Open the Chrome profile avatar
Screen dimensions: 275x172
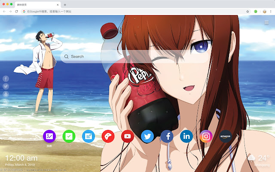click(265, 12)
